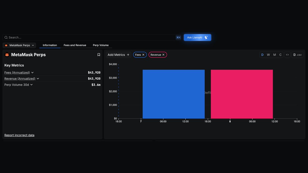Open the MetaMask Perps protocol dropdown

(x=19, y=45)
